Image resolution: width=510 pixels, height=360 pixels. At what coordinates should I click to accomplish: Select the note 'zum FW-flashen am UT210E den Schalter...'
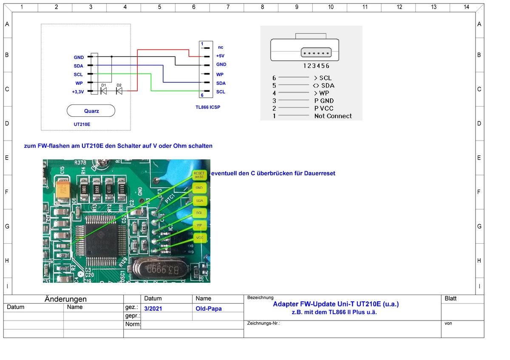point(118,146)
